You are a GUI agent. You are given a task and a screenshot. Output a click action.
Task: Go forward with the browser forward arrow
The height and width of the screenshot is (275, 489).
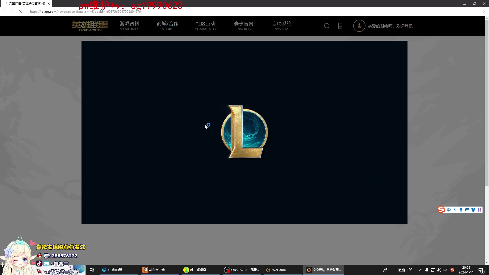[12, 11]
